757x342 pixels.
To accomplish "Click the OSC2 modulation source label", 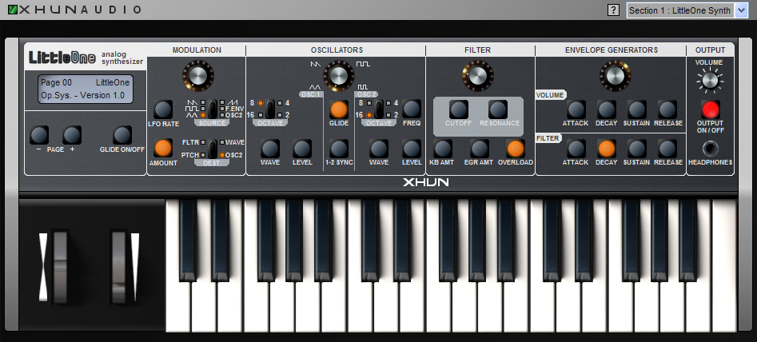I will 234,115.
